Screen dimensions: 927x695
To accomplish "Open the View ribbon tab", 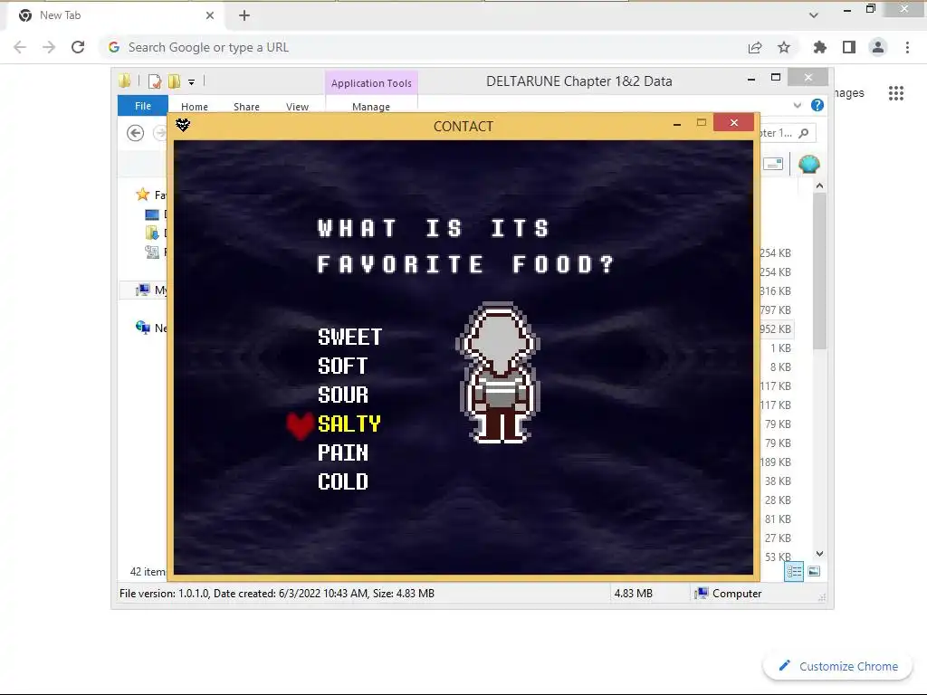I will click(297, 107).
